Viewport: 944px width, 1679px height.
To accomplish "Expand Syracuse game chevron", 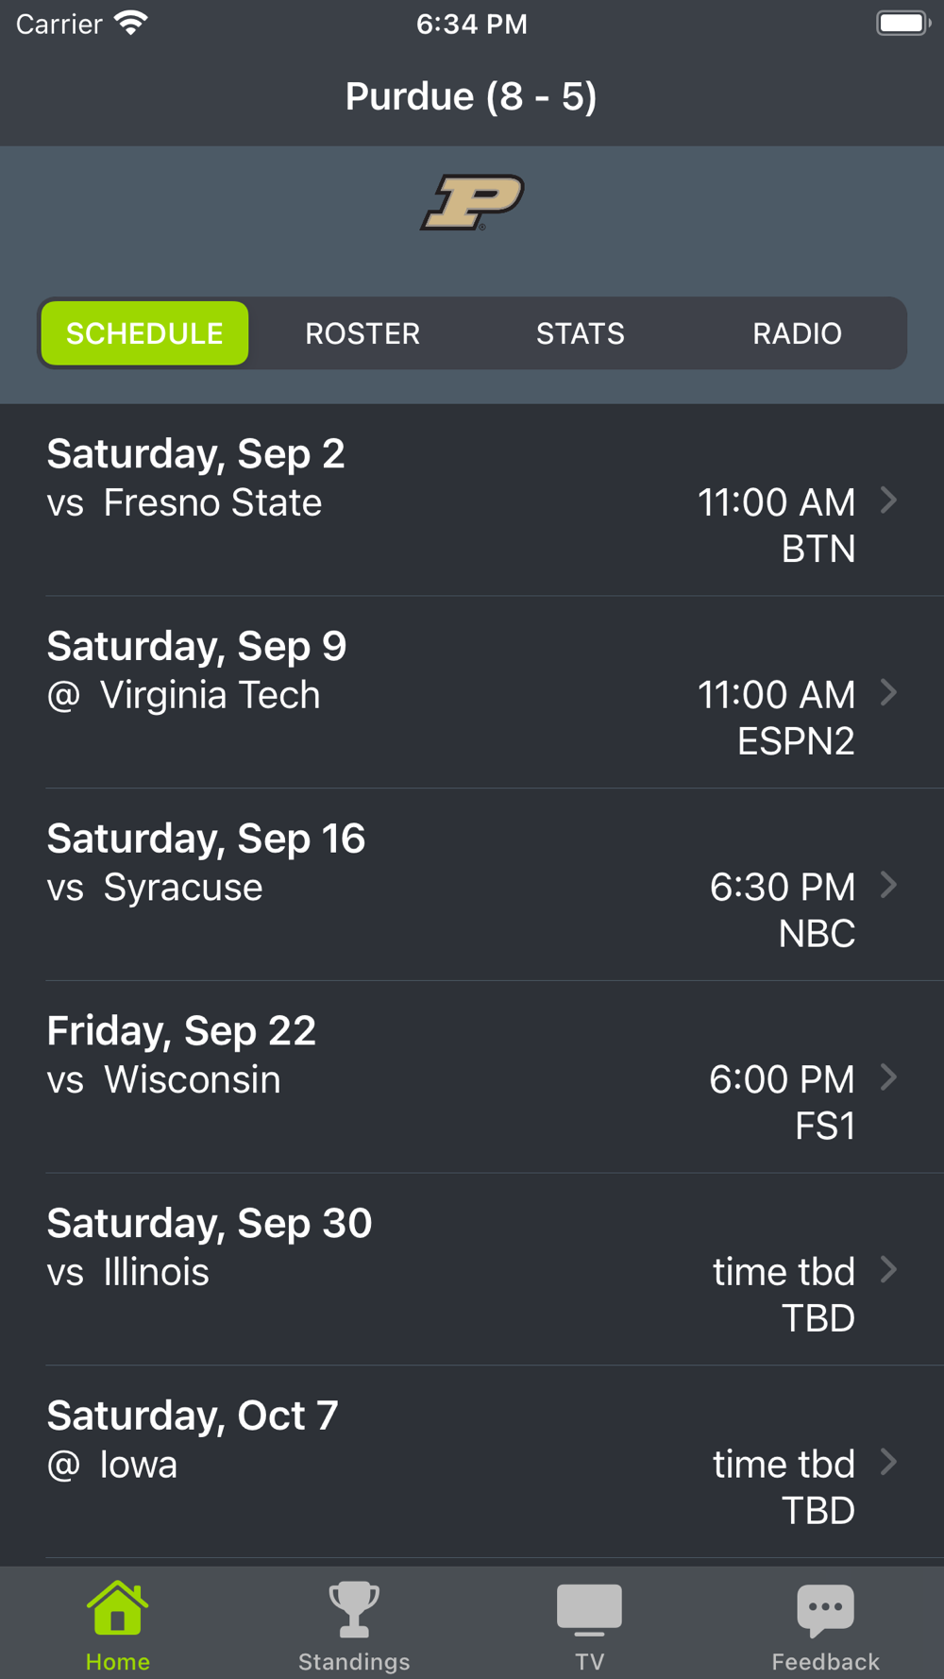I will [888, 885].
